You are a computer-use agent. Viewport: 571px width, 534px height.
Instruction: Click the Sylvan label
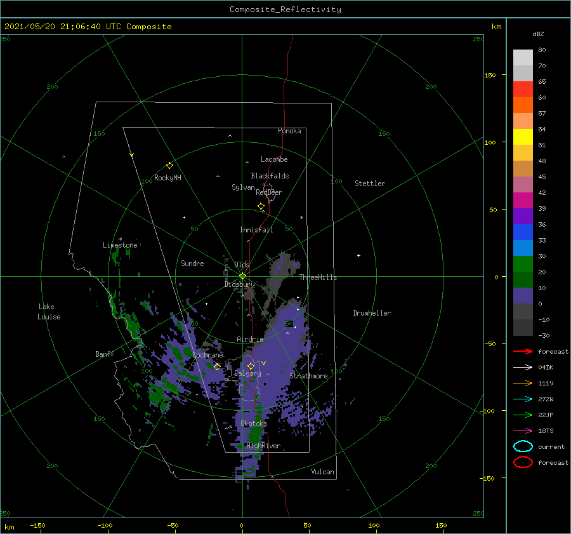point(243,187)
